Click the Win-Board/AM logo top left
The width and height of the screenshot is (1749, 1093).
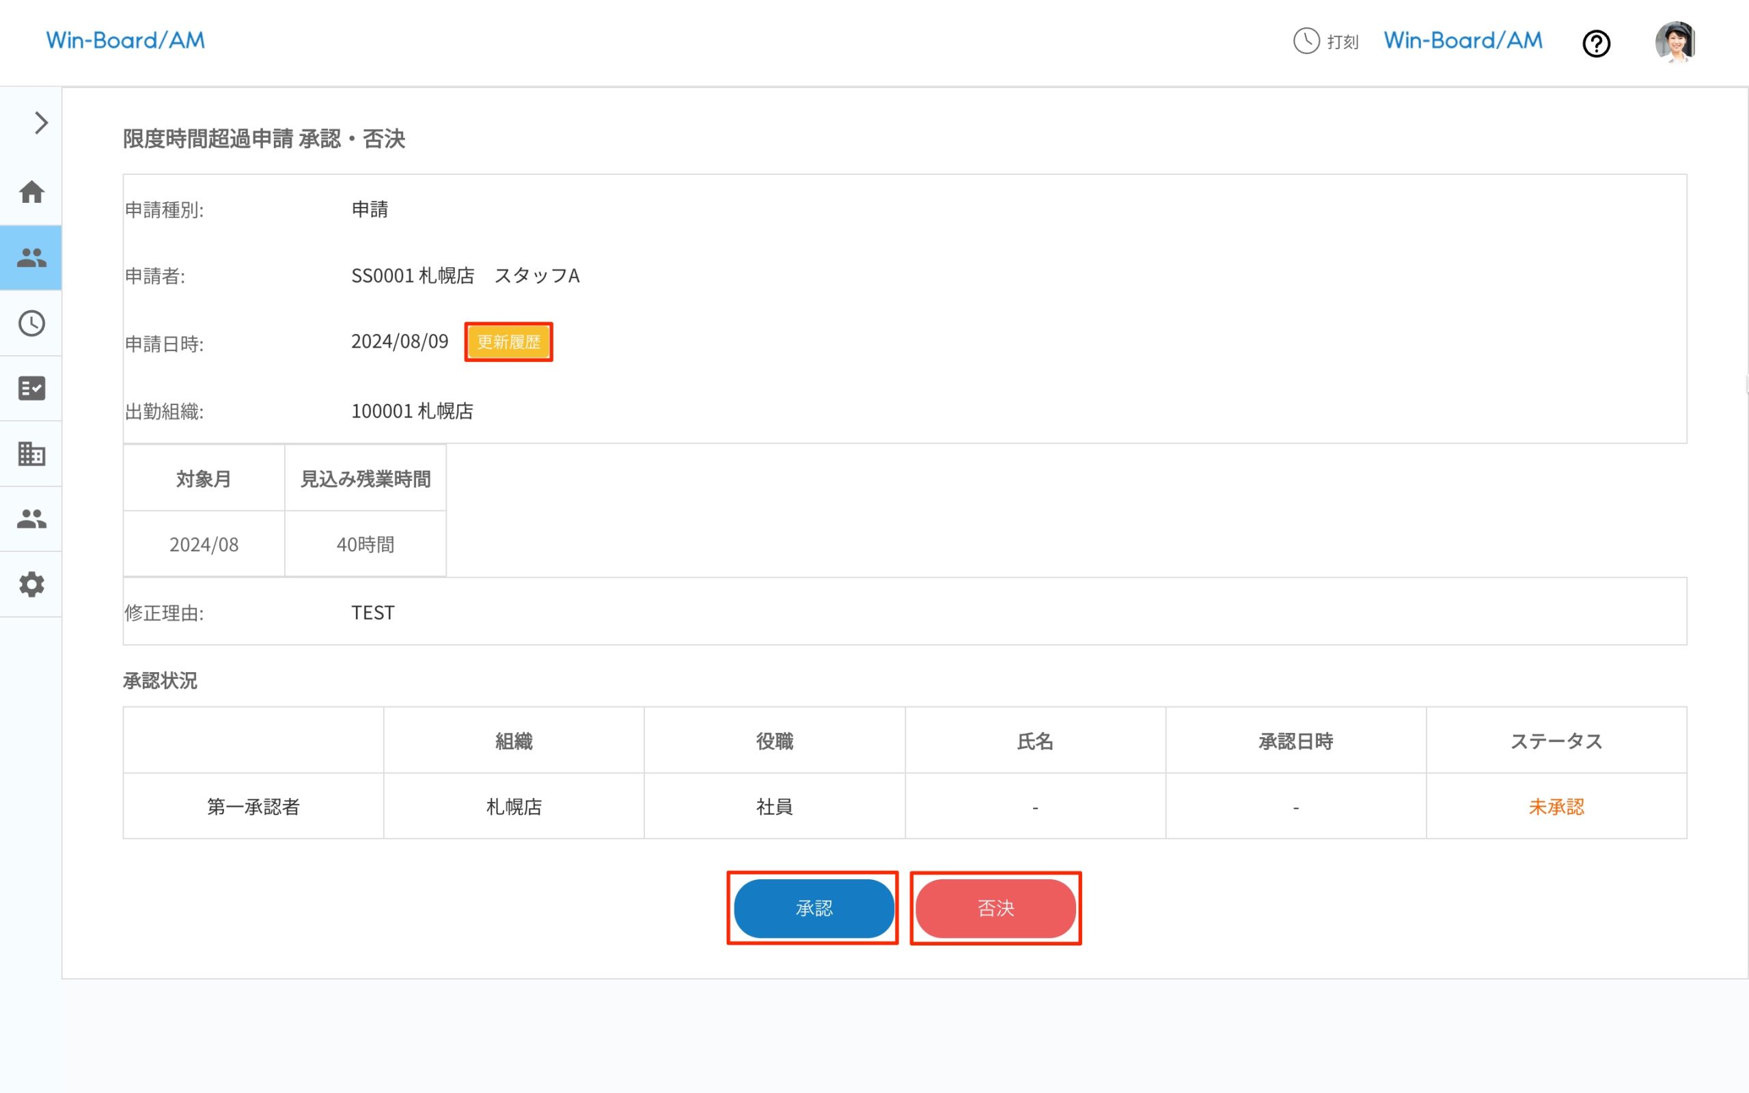click(125, 40)
